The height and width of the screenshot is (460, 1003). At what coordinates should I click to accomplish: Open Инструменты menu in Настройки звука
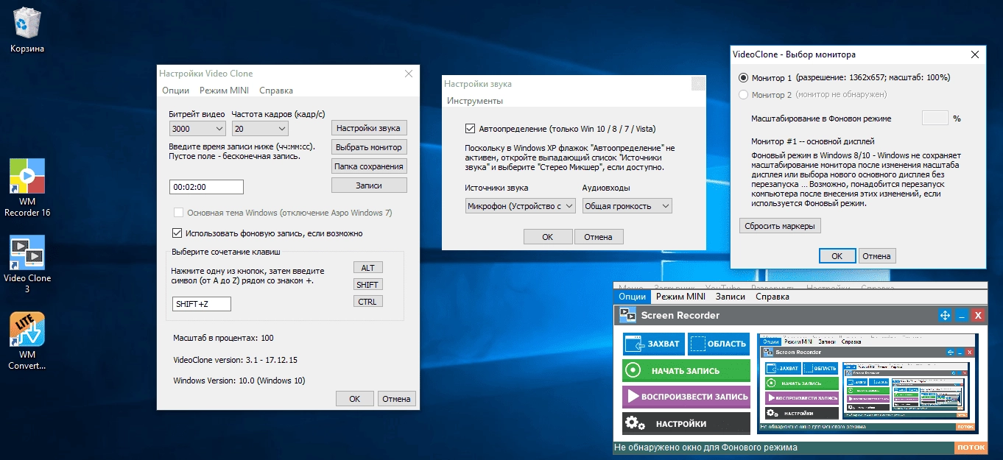pos(475,101)
